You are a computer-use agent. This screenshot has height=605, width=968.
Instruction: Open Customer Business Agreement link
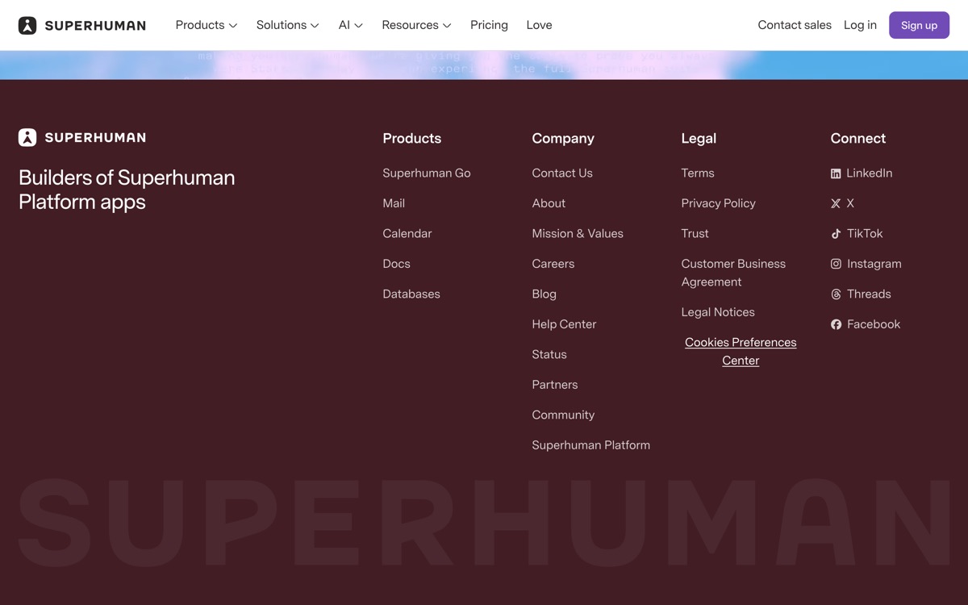pyautogui.click(x=733, y=273)
